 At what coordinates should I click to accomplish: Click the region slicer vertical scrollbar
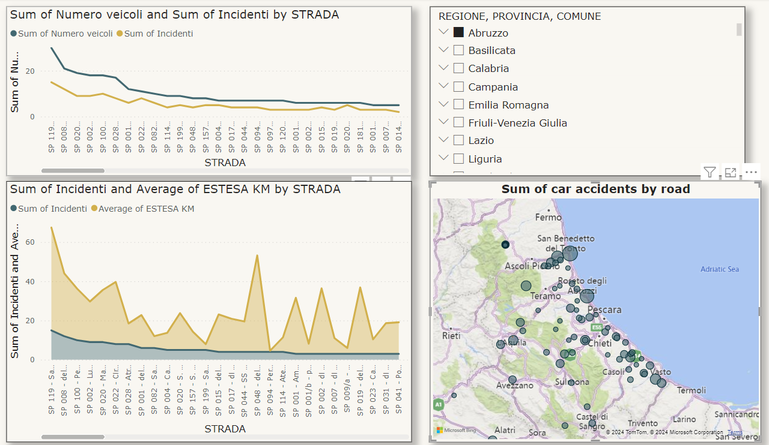click(739, 30)
